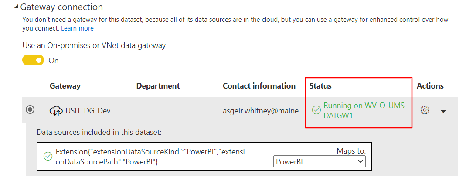466x181 pixels.
Task: Click the Department column header
Action: point(158,86)
